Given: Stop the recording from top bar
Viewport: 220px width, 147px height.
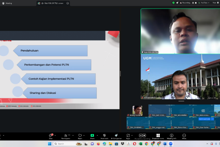Looking at the screenshot, I should (196, 3).
